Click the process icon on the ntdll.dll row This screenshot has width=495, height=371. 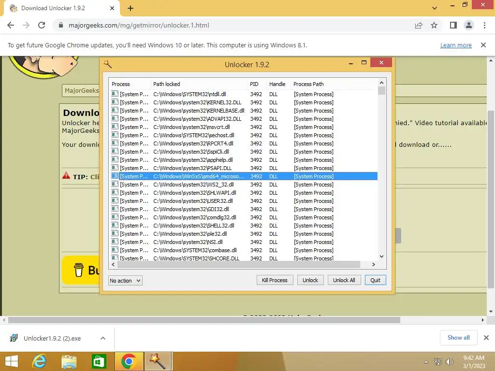(115, 94)
